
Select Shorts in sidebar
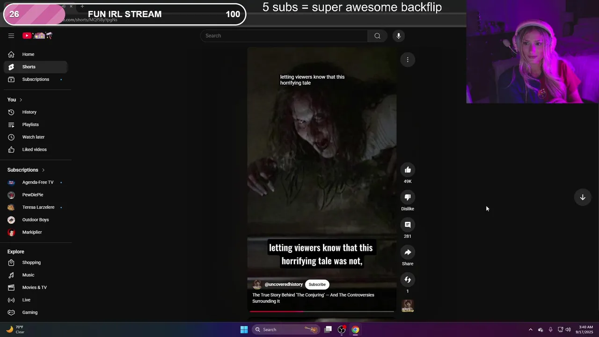(36, 67)
